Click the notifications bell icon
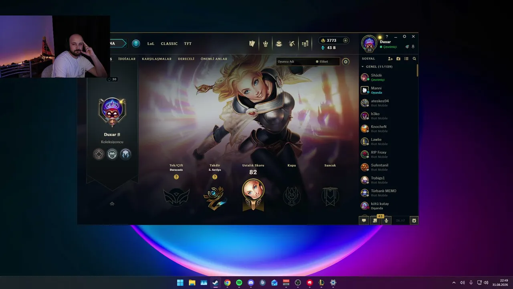The width and height of the screenshot is (513, 289). coord(413,47)
